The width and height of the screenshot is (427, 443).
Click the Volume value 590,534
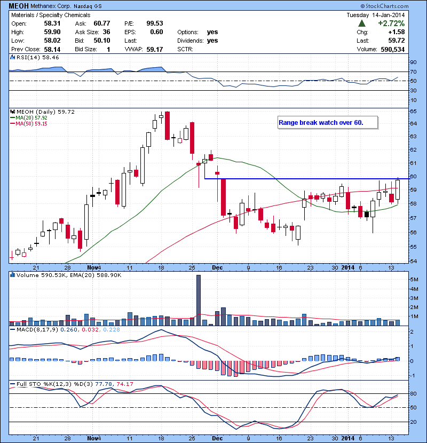click(x=392, y=50)
